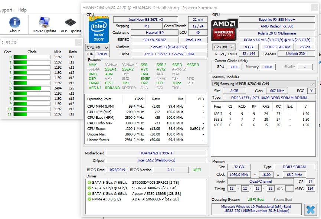
Task: Click the Polaris 20 XTX/Ellesmere field
Action: (277, 33)
